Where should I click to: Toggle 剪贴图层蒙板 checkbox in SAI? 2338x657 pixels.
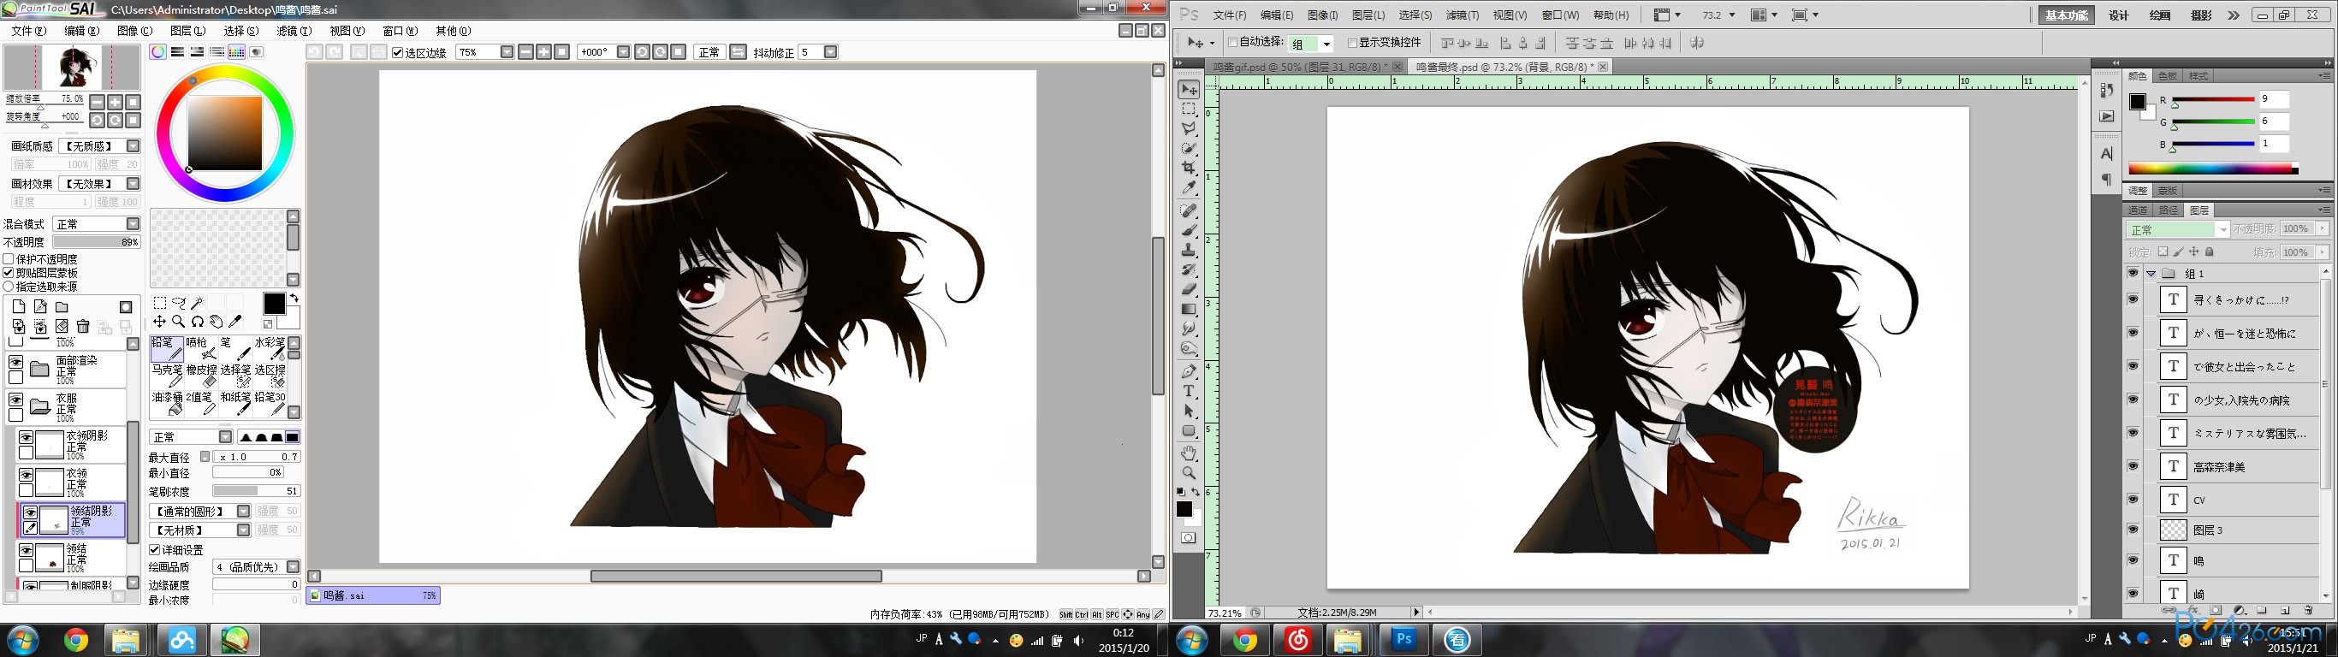[9, 273]
